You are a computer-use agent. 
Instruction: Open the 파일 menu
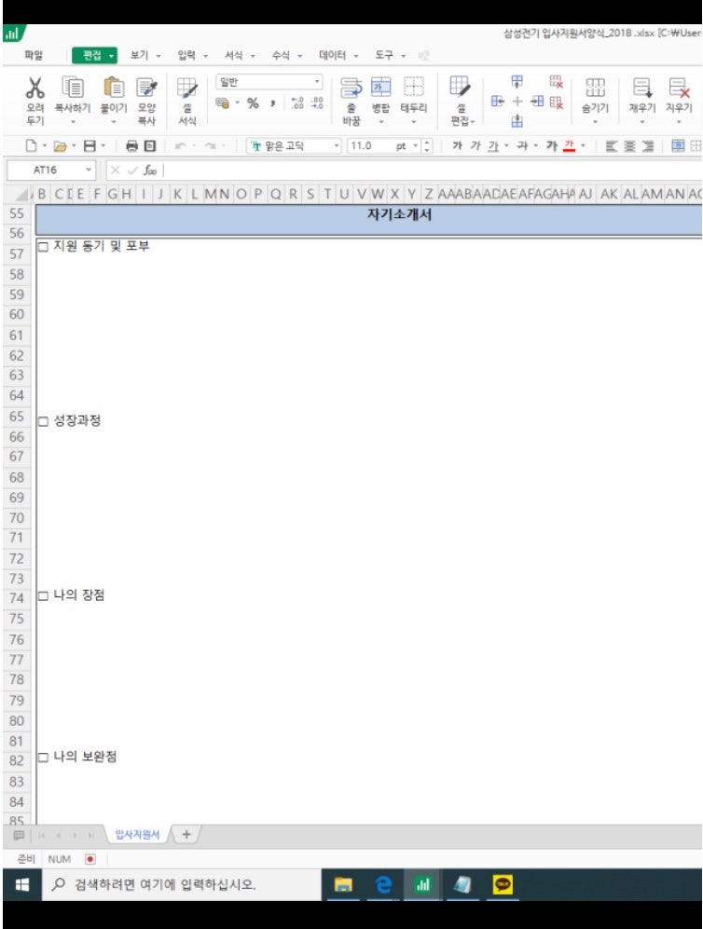pyautogui.click(x=34, y=55)
